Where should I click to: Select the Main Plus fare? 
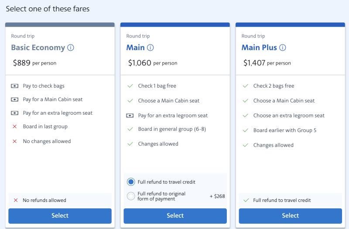click(290, 215)
